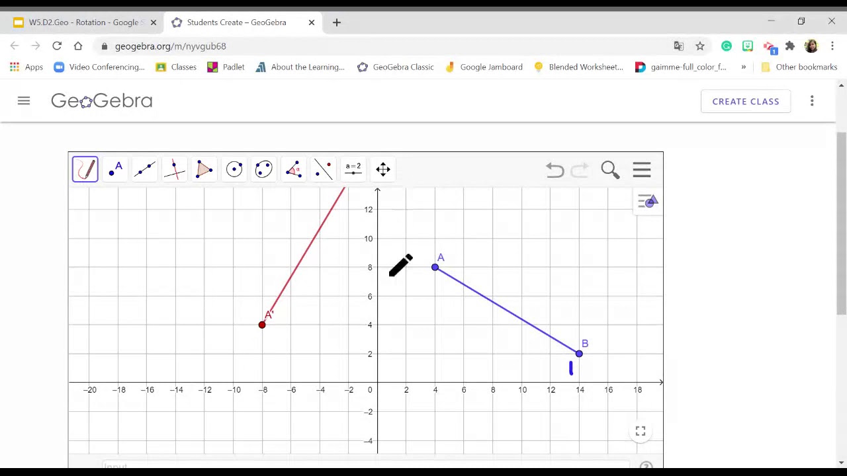Close the Students Create – GeoGebra tab
Viewport: 847px width, 476px height.
point(312,22)
